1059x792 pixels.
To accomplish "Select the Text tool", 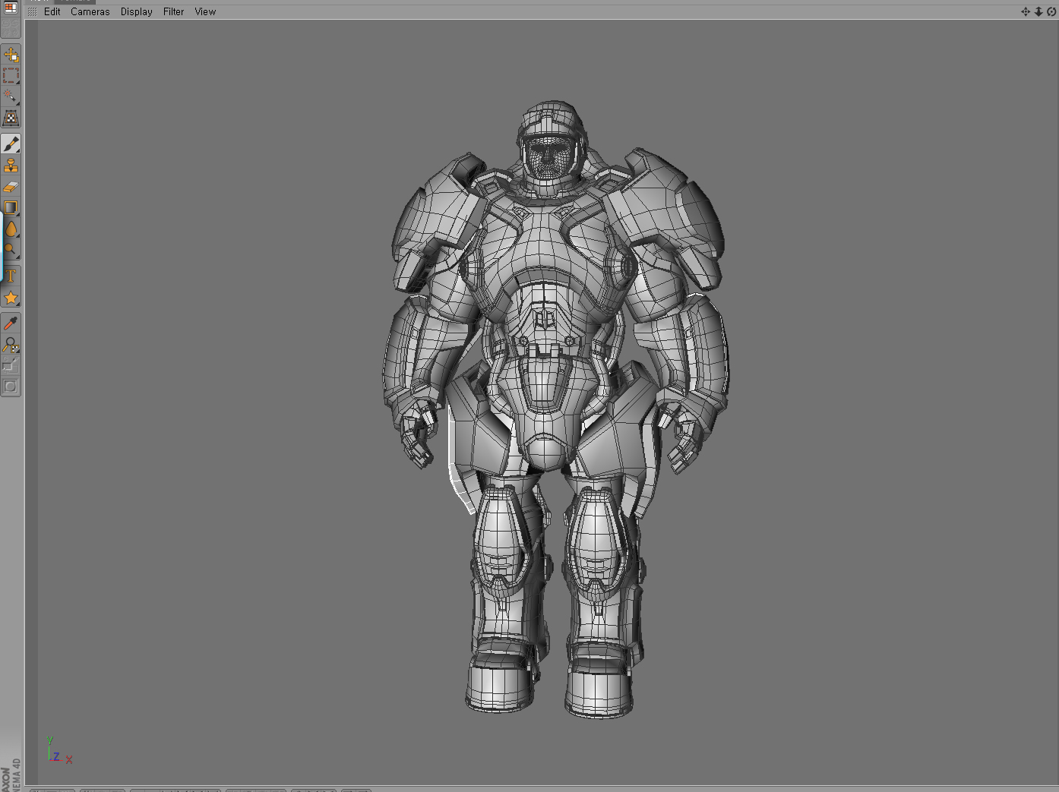I will point(11,276).
